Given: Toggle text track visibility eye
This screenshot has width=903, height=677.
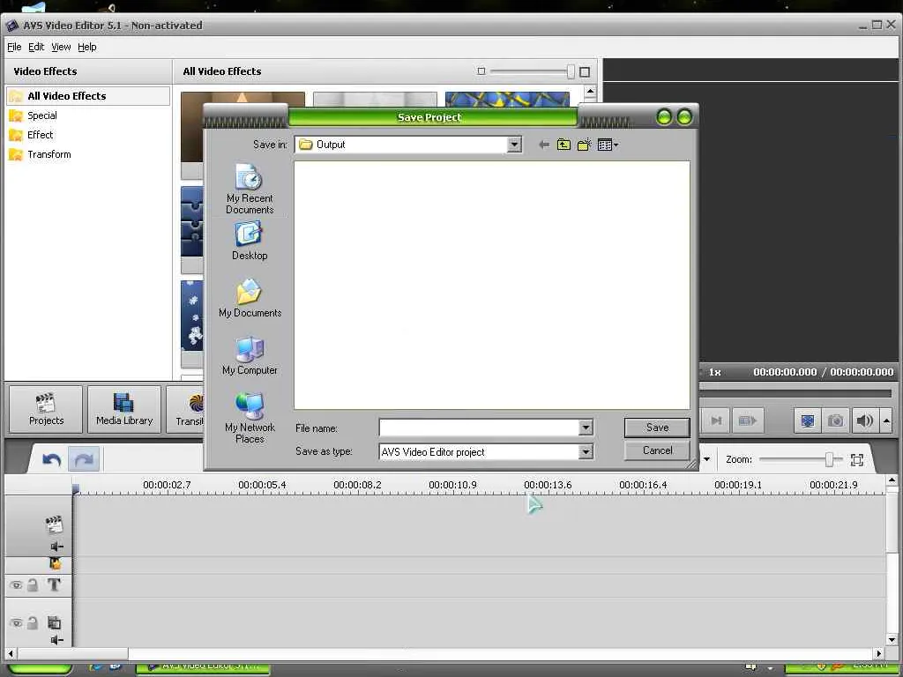Looking at the screenshot, I should click(x=16, y=585).
